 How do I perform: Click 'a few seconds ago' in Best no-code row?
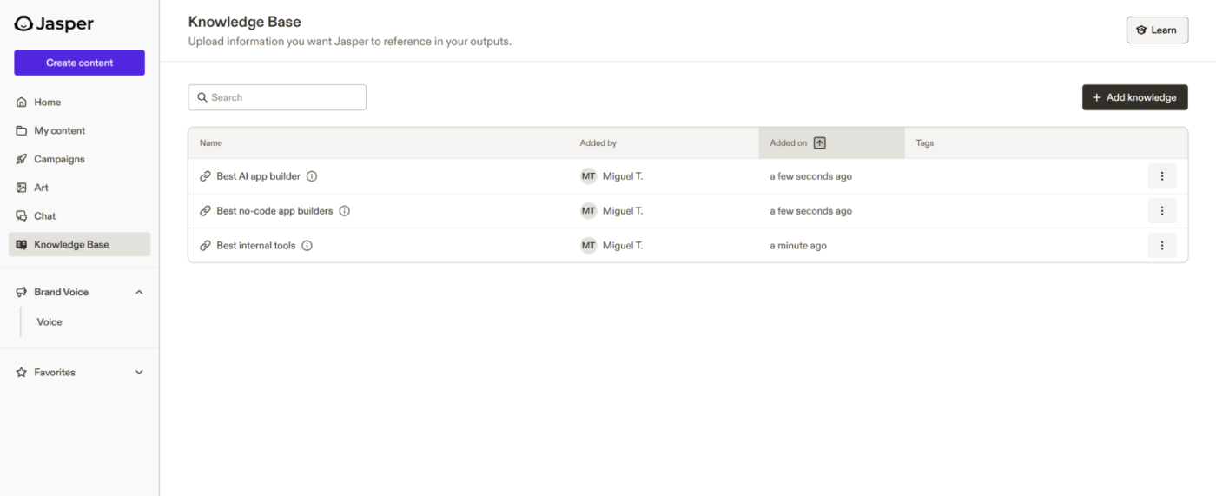point(811,211)
